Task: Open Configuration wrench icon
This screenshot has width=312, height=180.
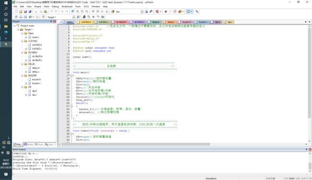Action: click(x=197, y=12)
